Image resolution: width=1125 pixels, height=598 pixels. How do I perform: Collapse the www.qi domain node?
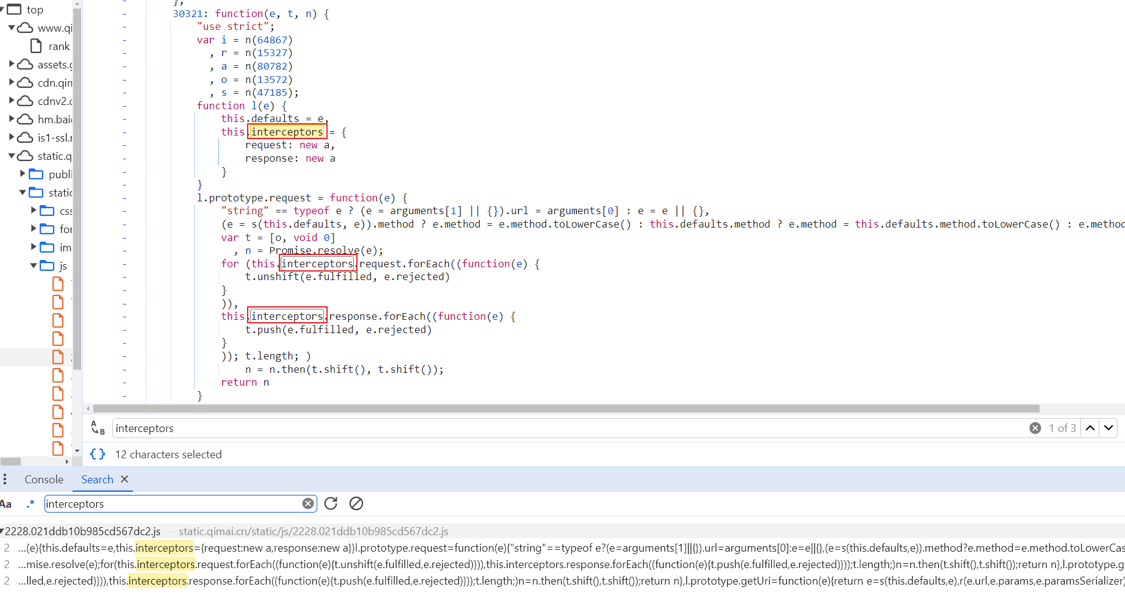click(x=12, y=27)
